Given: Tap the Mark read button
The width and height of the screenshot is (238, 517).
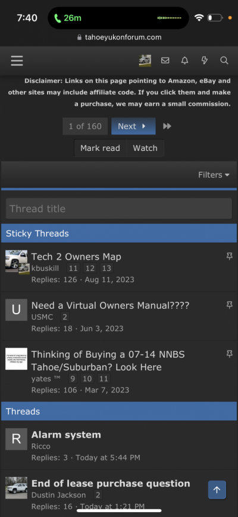Looking at the screenshot, I should point(100,148).
